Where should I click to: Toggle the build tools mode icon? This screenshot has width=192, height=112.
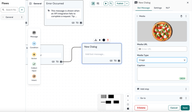[93, 4]
